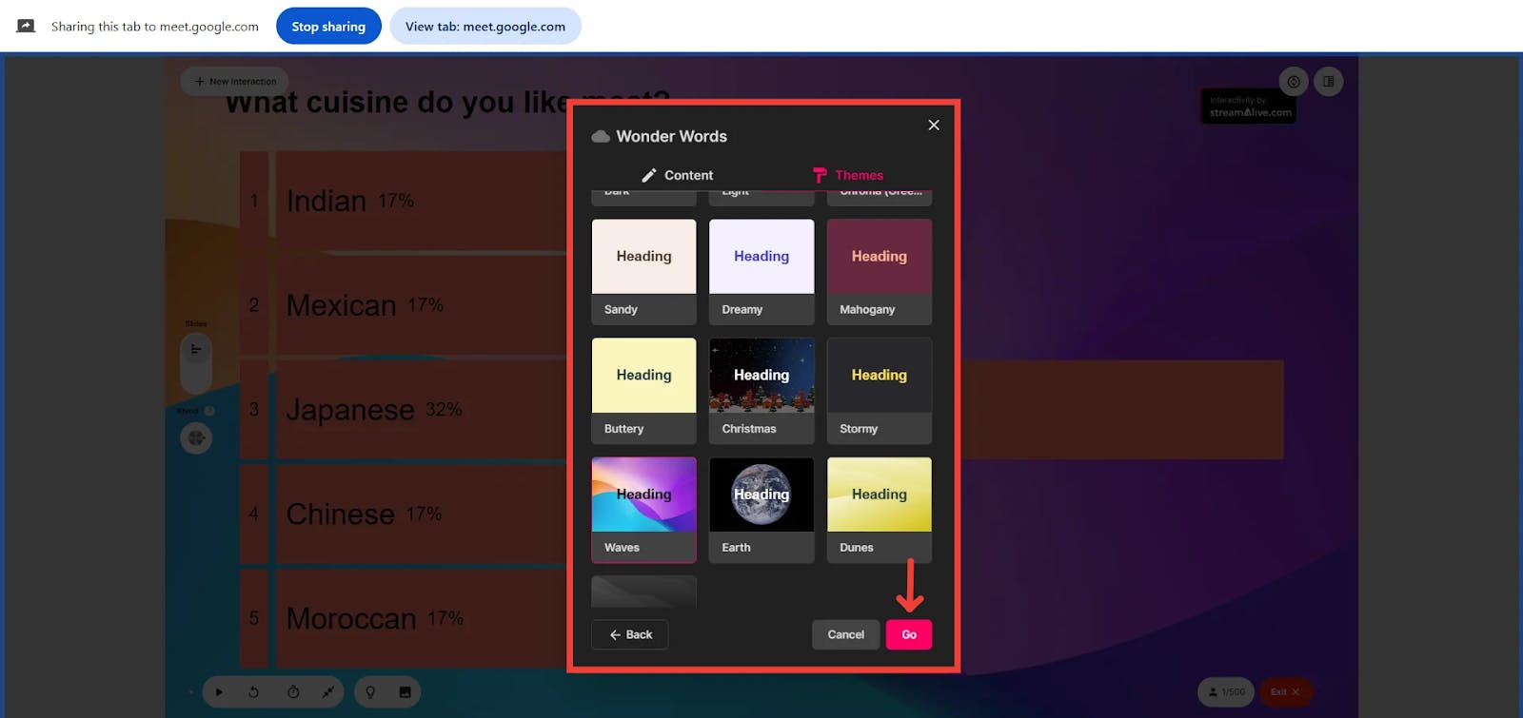This screenshot has height=718, width=1523.
Task: Pick the Dunes theme
Action: (x=880, y=510)
